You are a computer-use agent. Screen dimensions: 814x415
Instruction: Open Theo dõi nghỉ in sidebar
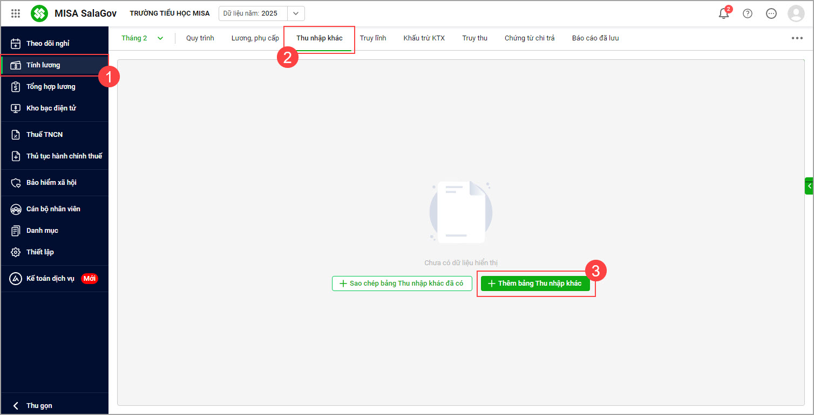pos(55,44)
